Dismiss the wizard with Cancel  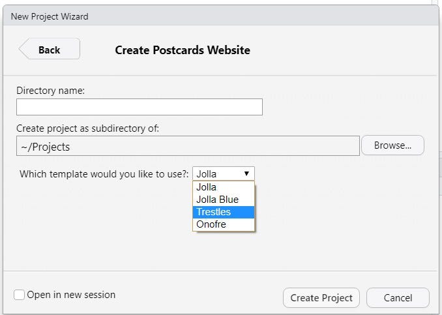[398, 297]
